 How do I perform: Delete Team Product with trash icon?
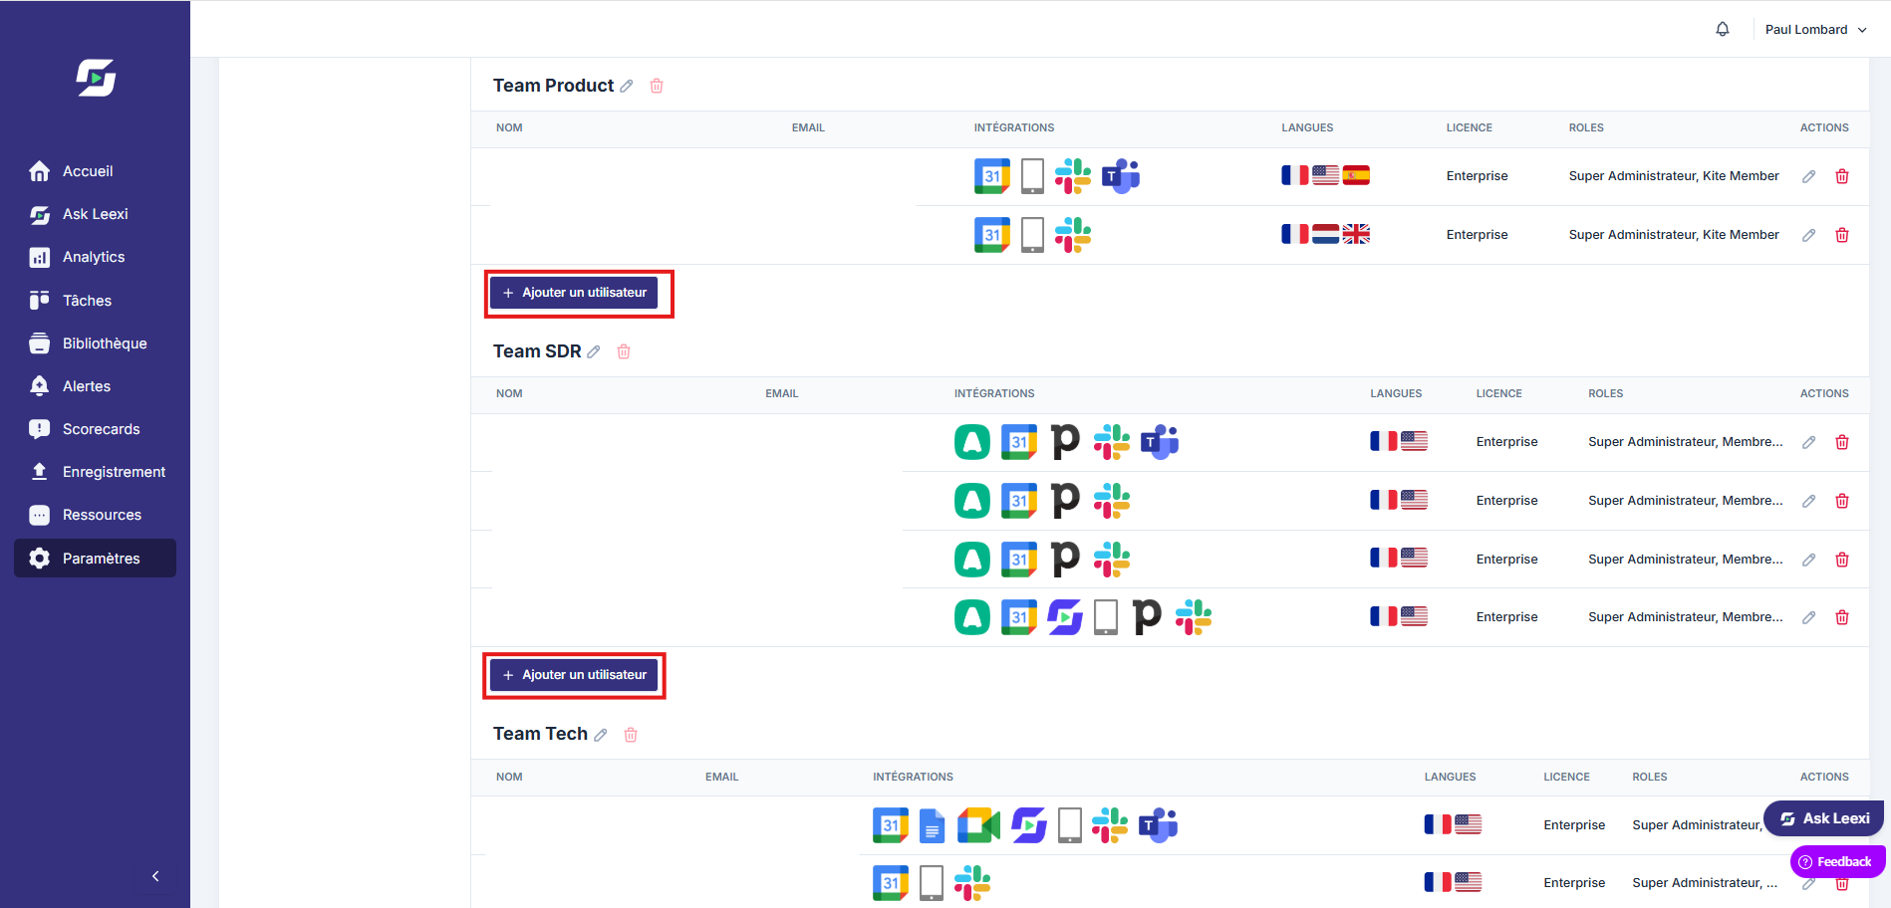[657, 87]
